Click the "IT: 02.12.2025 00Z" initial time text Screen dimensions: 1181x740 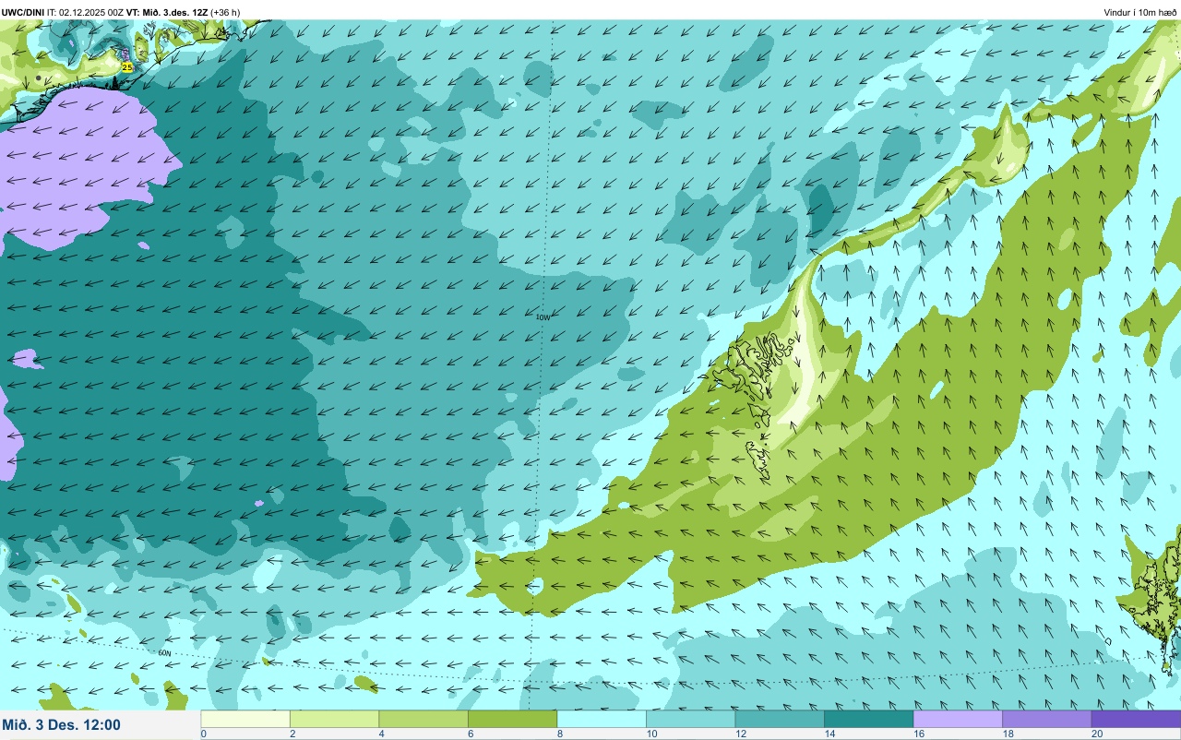coord(85,12)
